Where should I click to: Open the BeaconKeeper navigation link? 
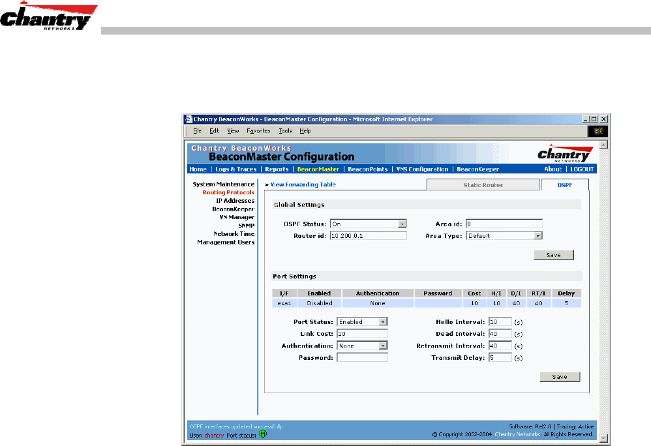pos(478,170)
